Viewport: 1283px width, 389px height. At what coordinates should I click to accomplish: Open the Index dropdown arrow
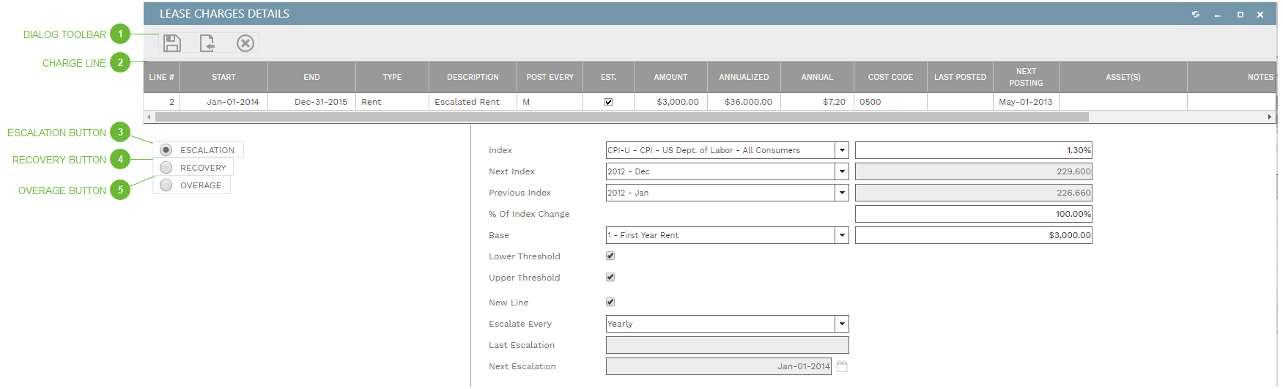point(842,150)
